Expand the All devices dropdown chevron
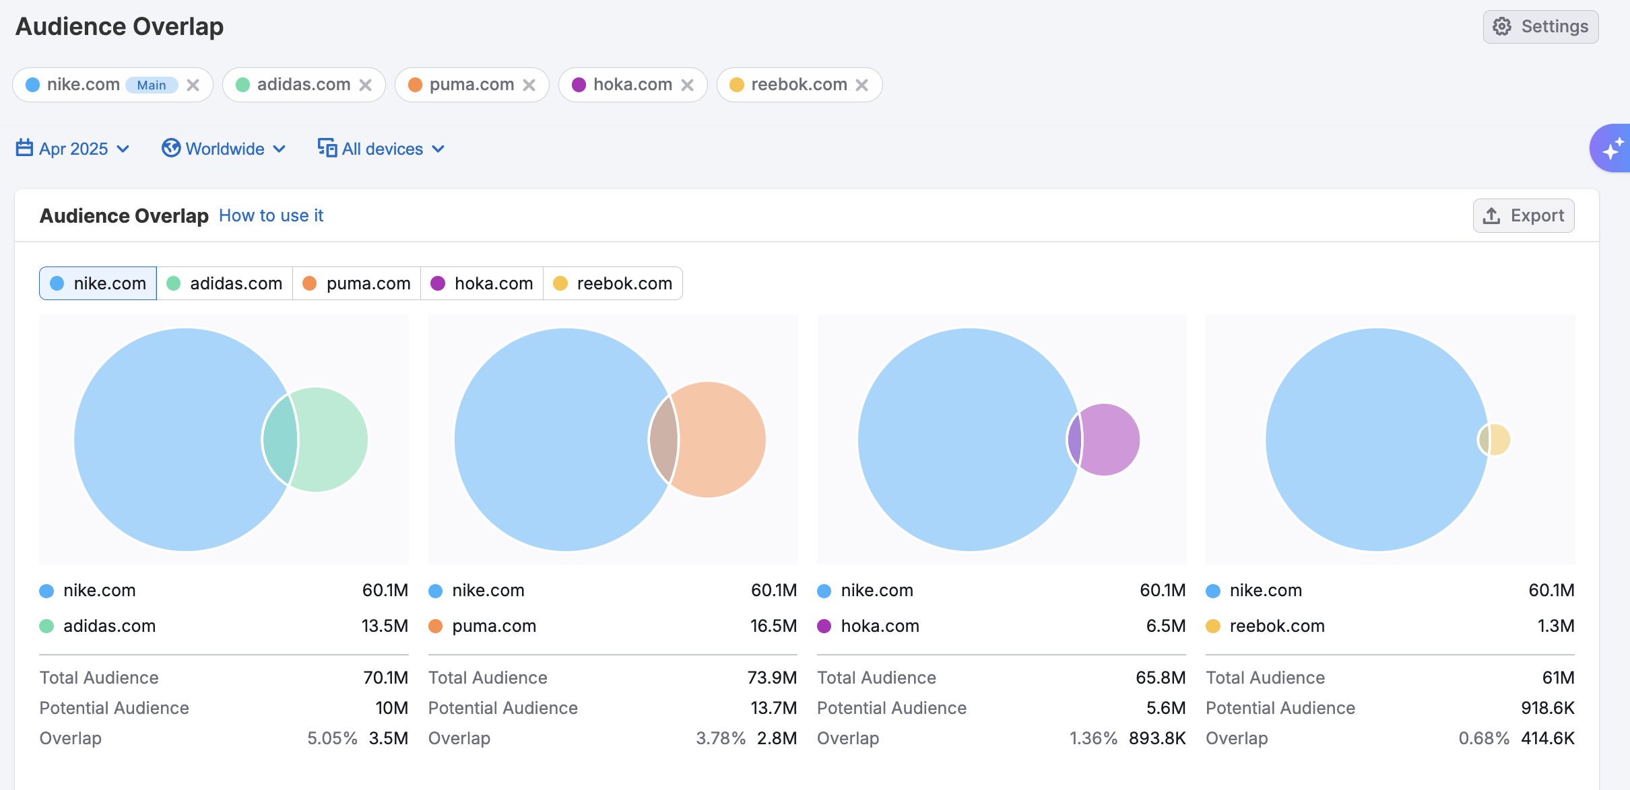1630x790 pixels. click(438, 149)
